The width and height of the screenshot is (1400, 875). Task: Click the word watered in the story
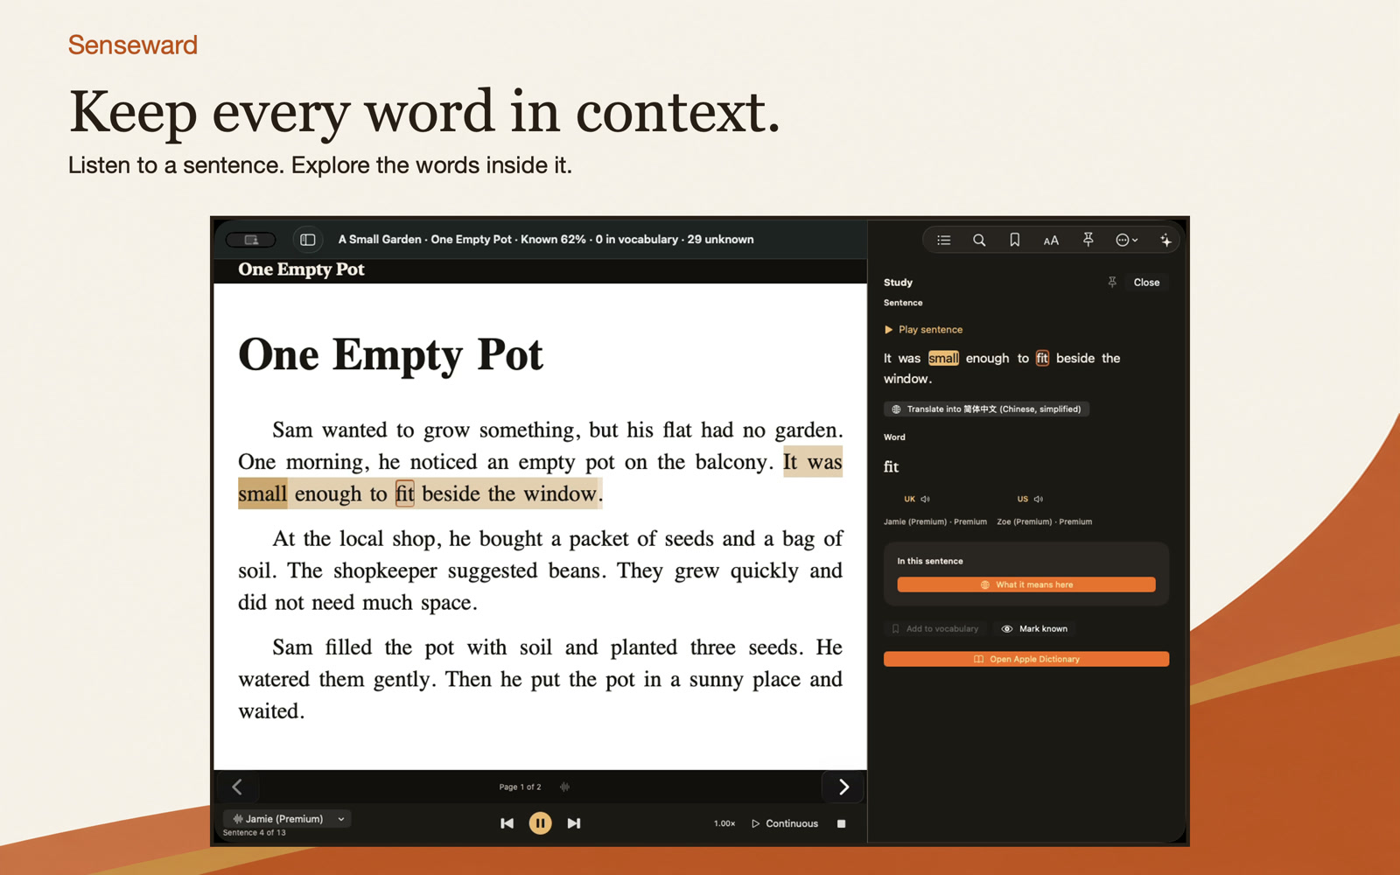(274, 680)
